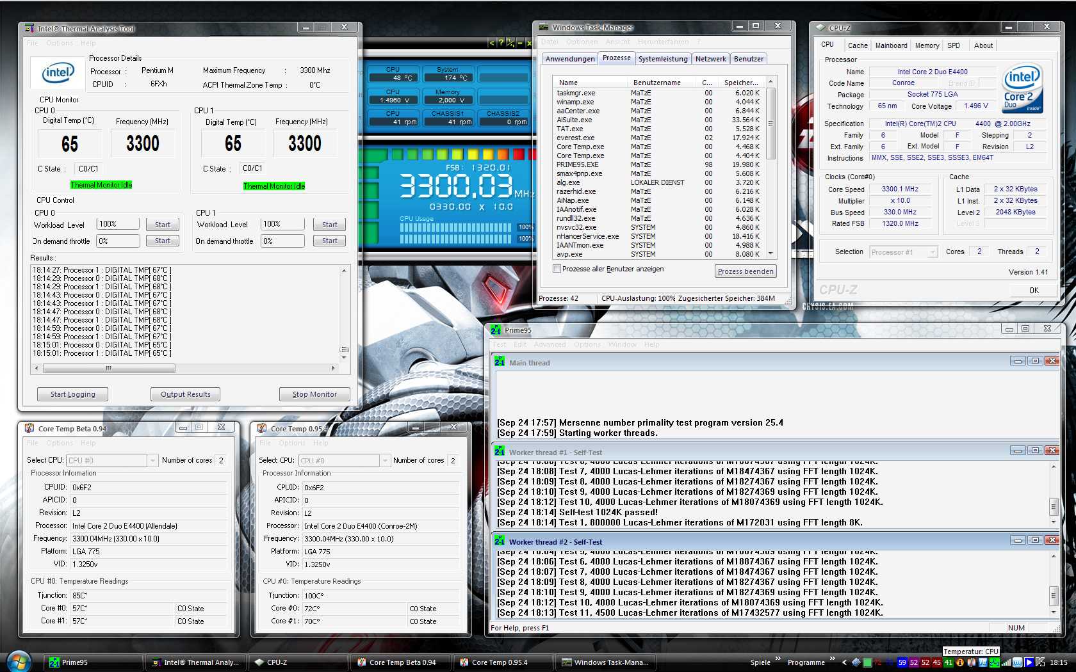Click the Intel Thermal Analysis Tool title icon
Image resolution: width=1076 pixels, height=672 pixels.
(x=29, y=28)
